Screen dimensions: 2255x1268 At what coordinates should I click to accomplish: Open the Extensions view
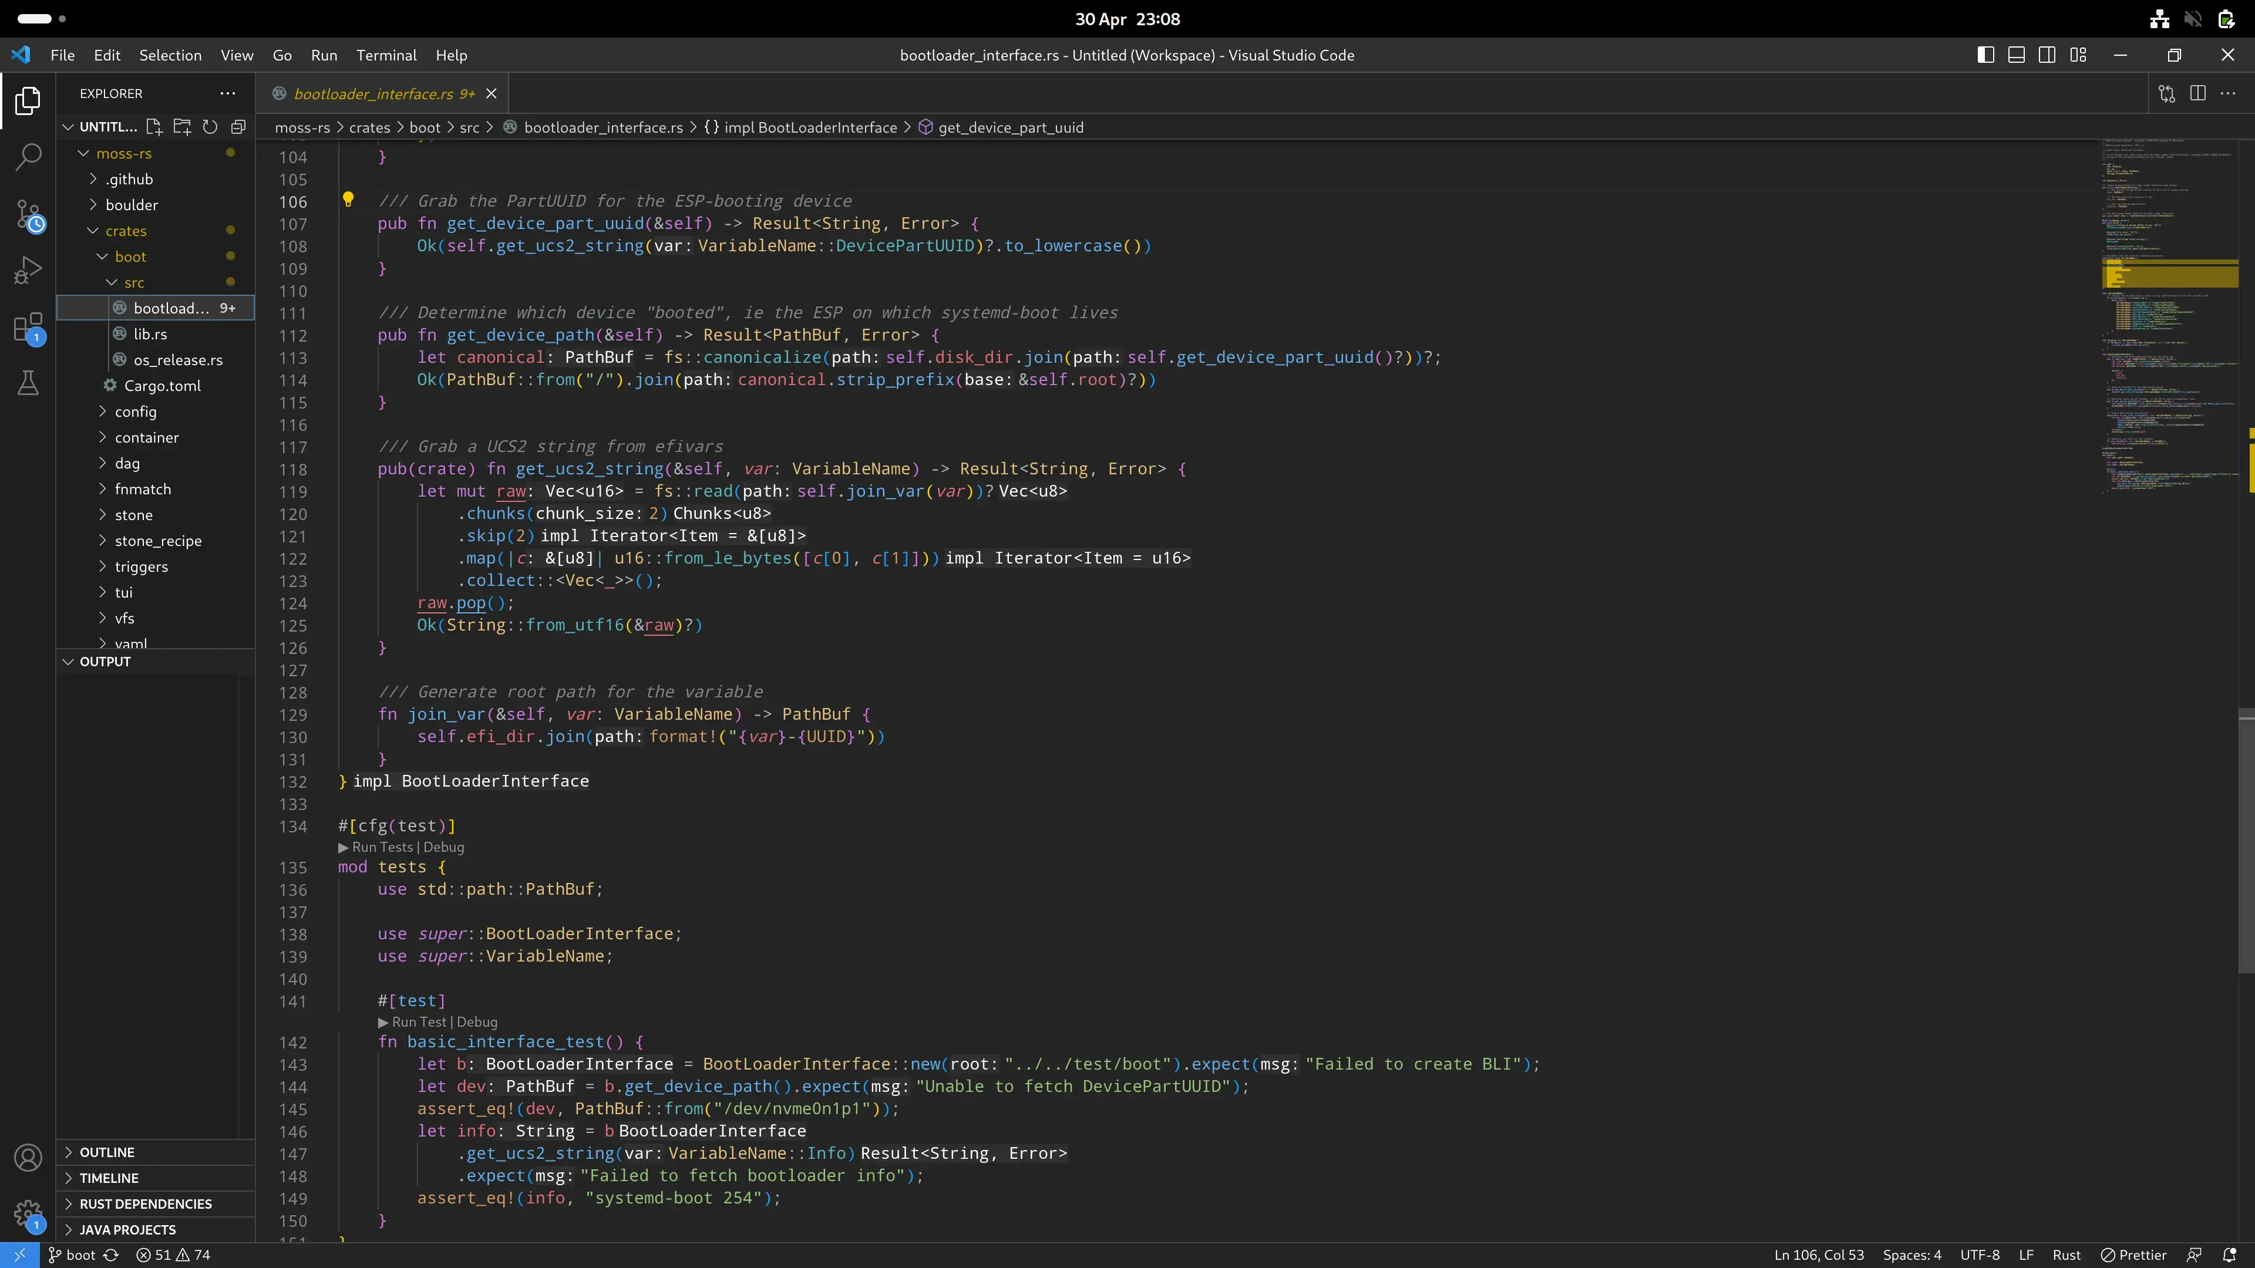[x=28, y=328]
